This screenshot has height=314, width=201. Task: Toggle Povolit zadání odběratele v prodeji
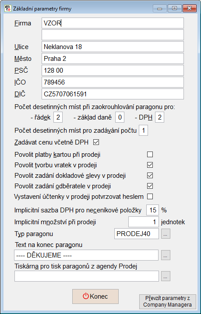click(150, 186)
